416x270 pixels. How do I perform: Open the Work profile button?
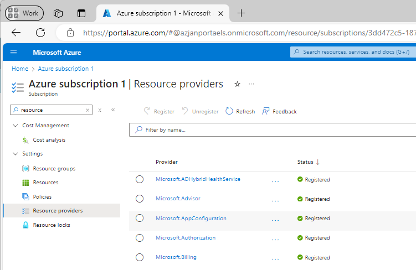pos(24,13)
